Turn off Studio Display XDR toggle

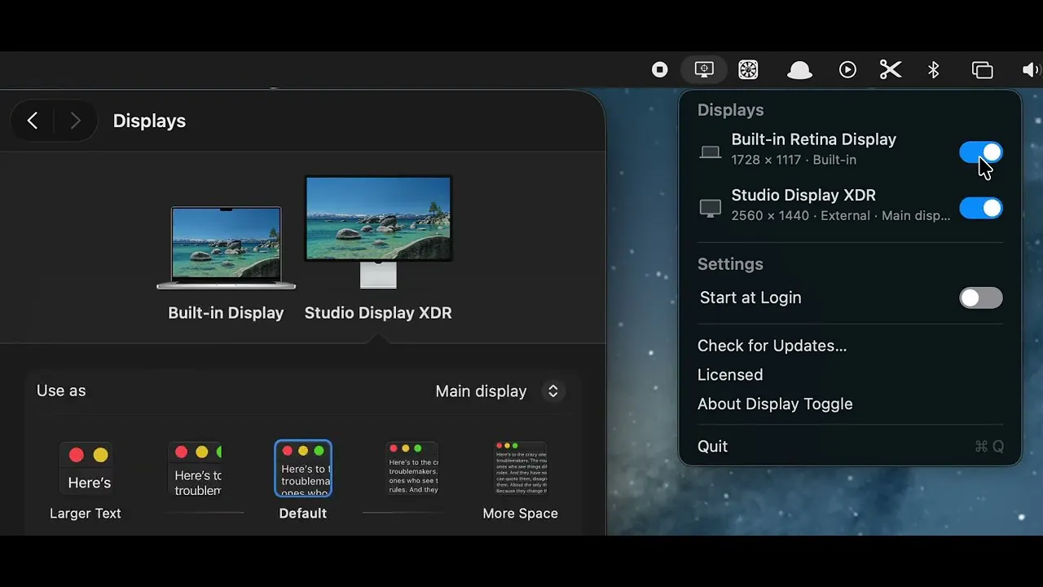point(980,208)
